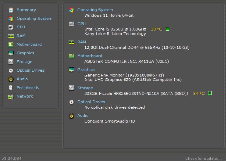Click Check for updates link
Image resolution: width=226 pixels, height=161 pixels.
pyautogui.click(x=203, y=159)
